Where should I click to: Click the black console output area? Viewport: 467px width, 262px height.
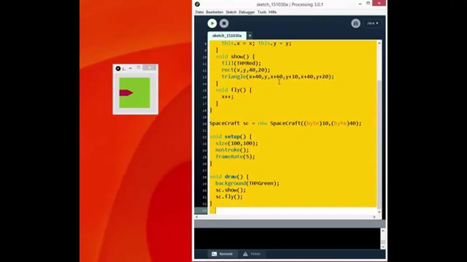(287, 238)
